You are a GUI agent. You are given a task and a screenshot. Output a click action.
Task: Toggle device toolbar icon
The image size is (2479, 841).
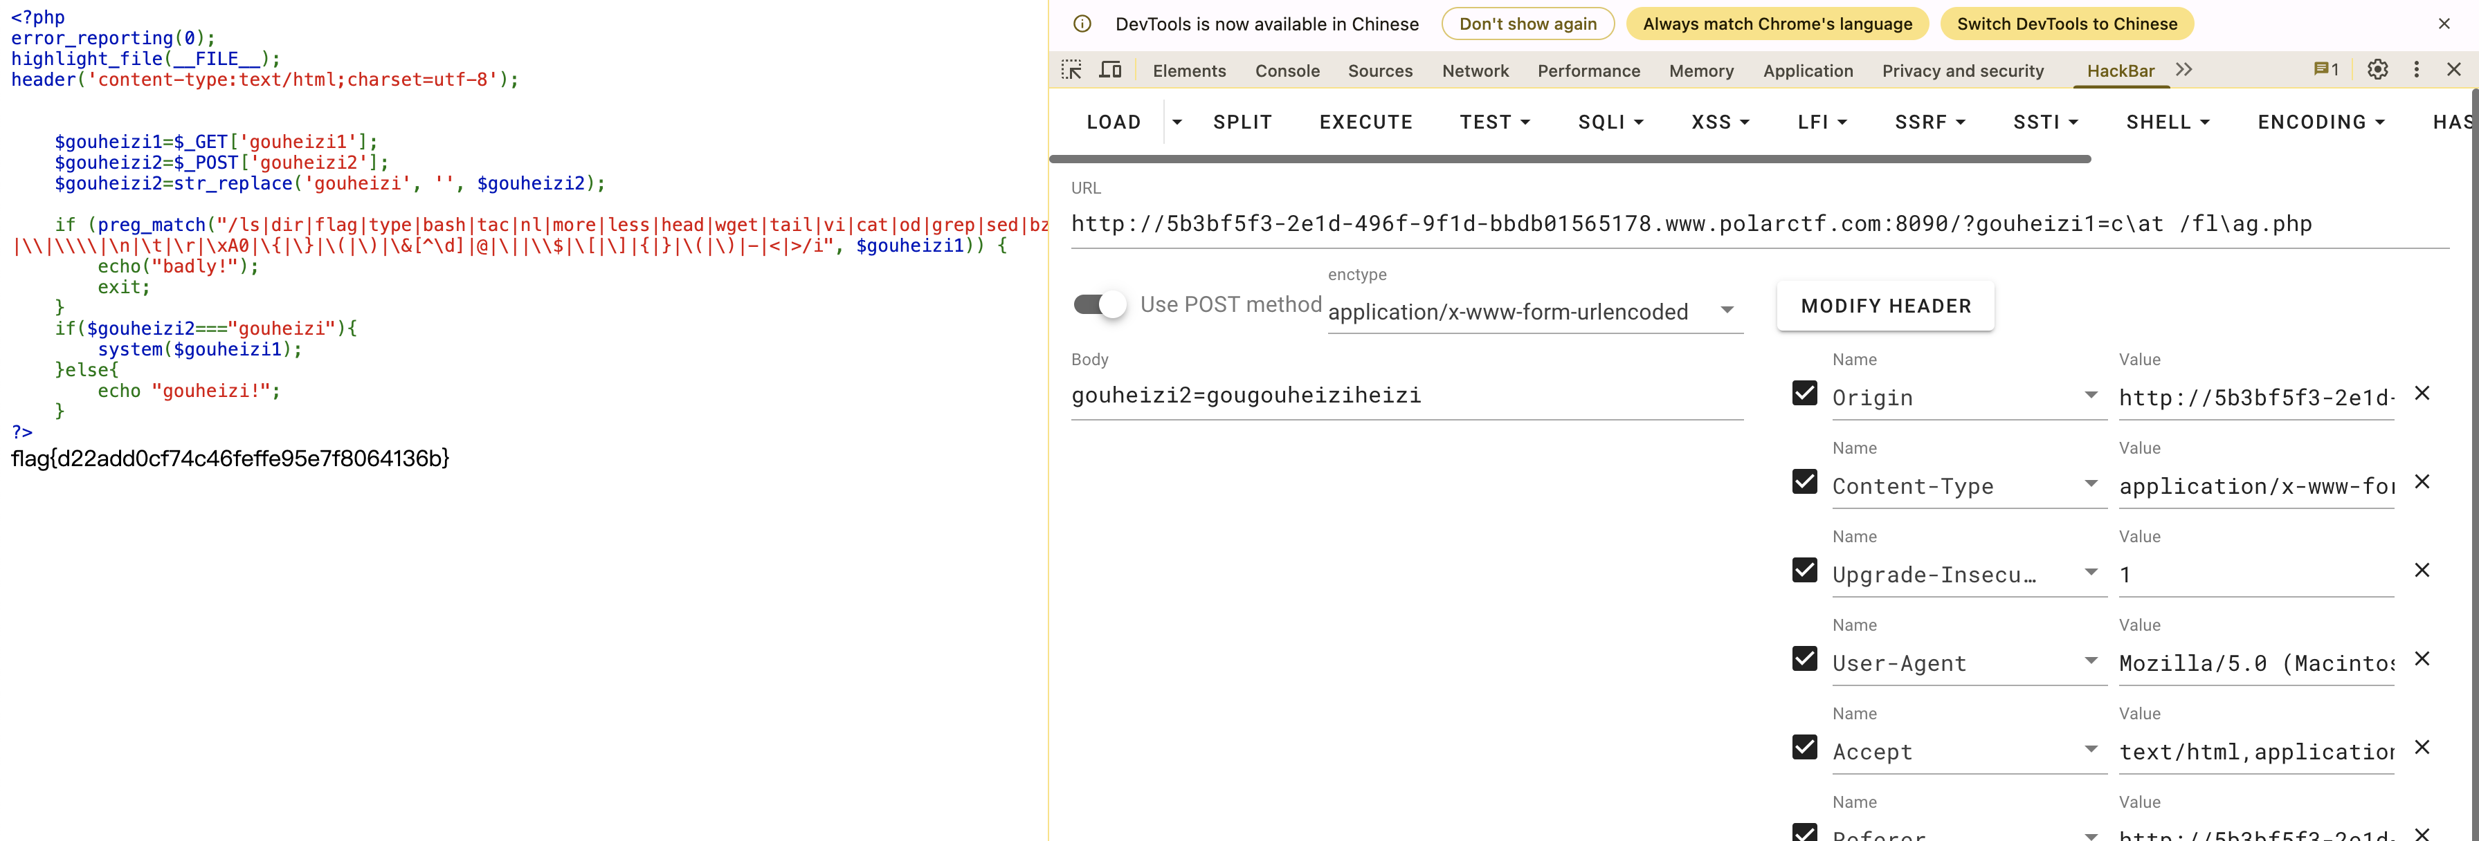pyautogui.click(x=1111, y=71)
